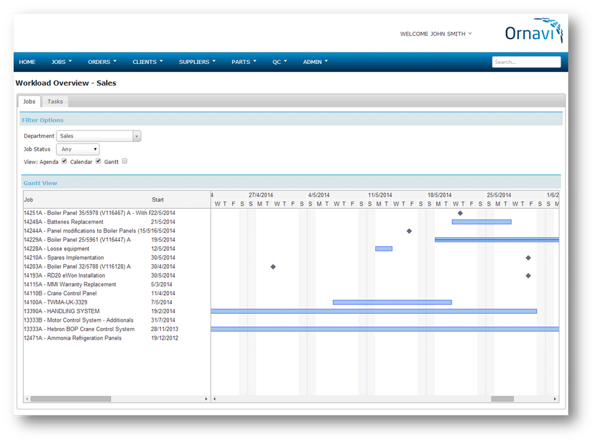Enable the Gantt view checkbox
Image resolution: width=596 pixels, height=443 pixels.
coord(125,161)
